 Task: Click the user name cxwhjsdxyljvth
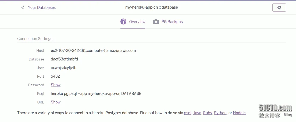(63, 68)
